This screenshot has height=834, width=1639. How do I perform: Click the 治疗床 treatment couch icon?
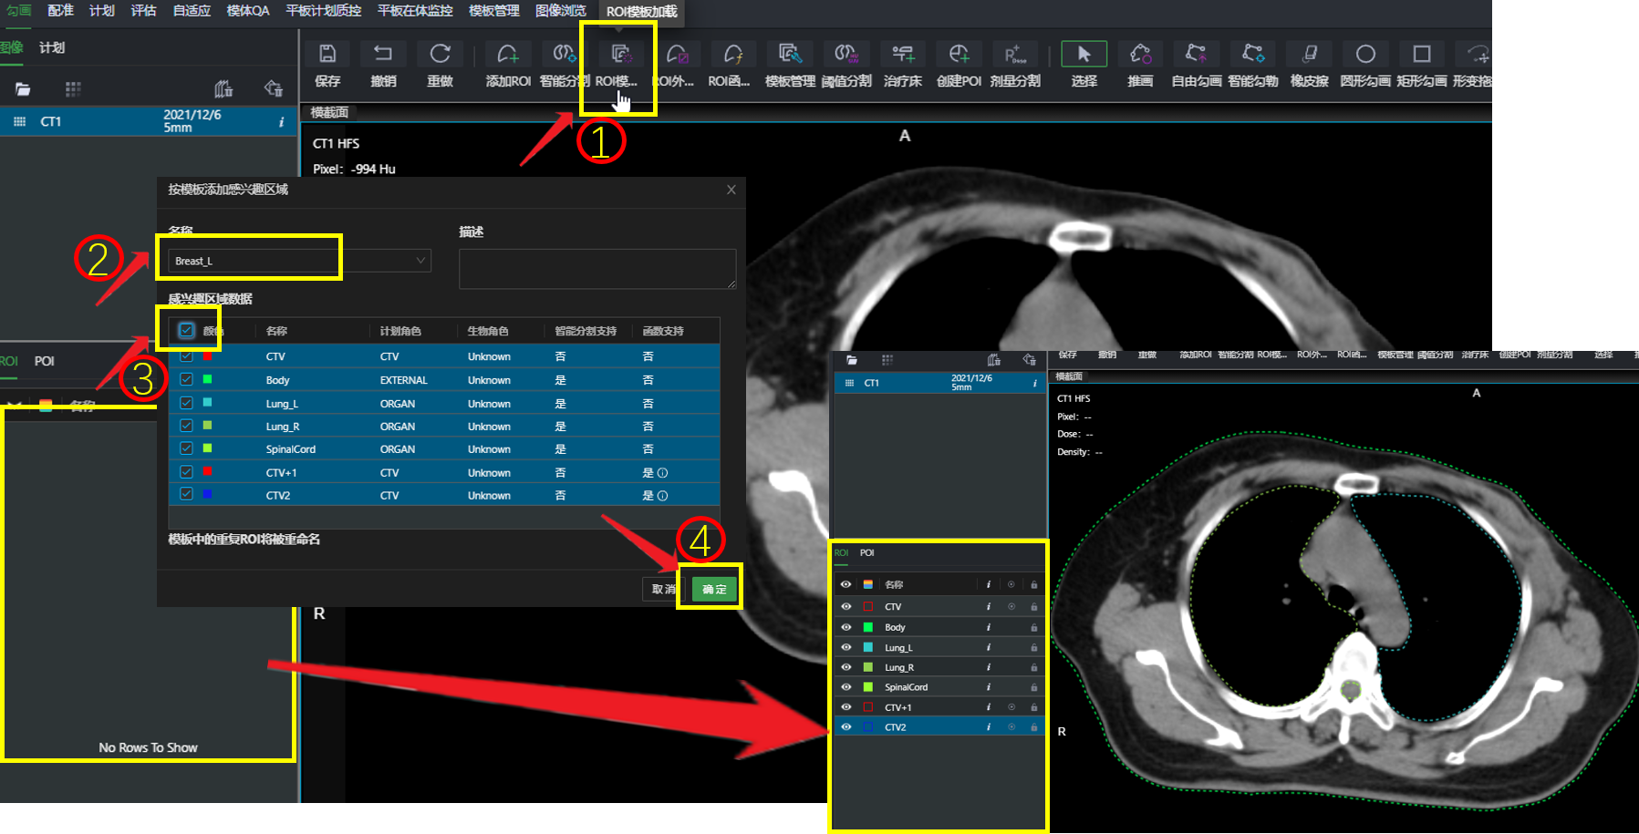(x=903, y=54)
